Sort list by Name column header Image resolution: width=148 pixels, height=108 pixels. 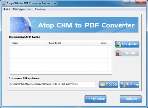(x=28, y=43)
